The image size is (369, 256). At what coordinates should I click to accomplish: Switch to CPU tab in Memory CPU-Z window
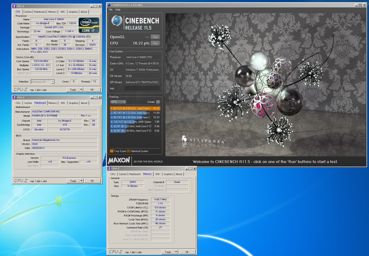pyautogui.click(x=113, y=174)
